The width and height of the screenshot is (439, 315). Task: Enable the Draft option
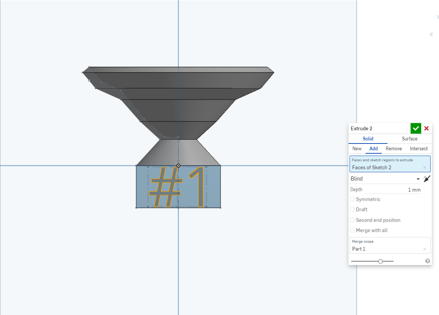point(352,209)
